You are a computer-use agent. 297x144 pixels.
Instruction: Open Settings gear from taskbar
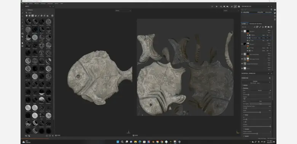point(180,142)
